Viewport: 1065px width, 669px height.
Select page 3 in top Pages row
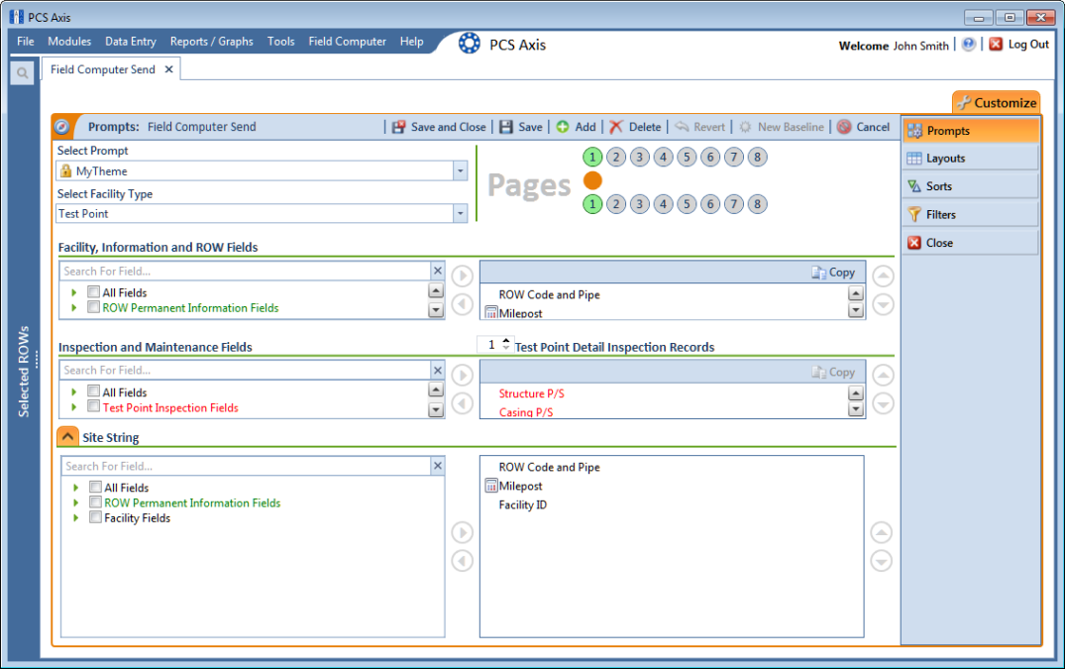640,158
